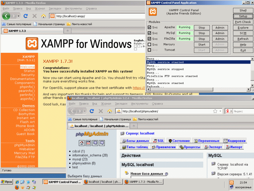
Task: Stop the Apache module
Action: click(x=202, y=28)
